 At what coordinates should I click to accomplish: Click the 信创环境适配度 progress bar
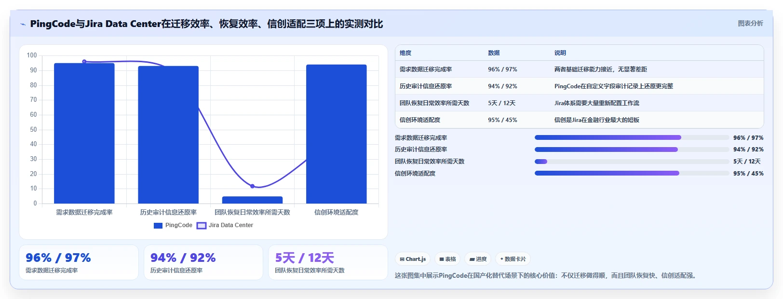point(632,173)
